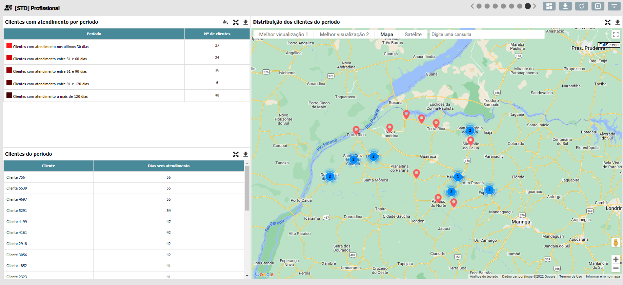Select the currently active last page dot

click(527, 6)
